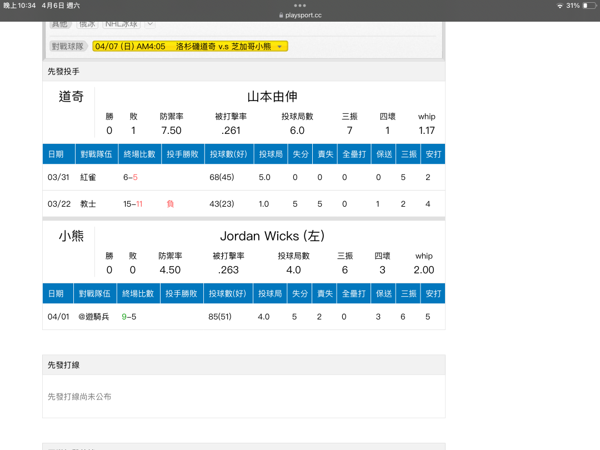Tap the 31% battery percentage
The height and width of the screenshot is (450, 600).
tap(573, 6)
